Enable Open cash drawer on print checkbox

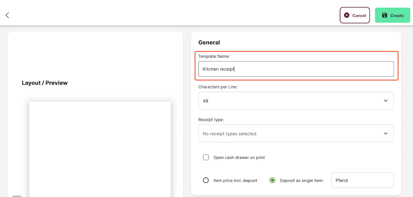tap(206, 157)
